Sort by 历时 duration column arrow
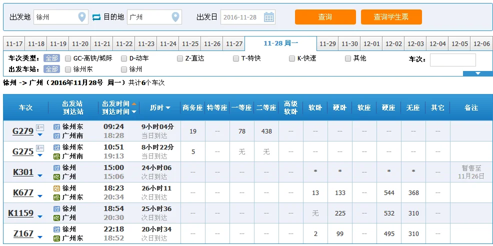The height and width of the screenshot is (246, 493). point(168,108)
